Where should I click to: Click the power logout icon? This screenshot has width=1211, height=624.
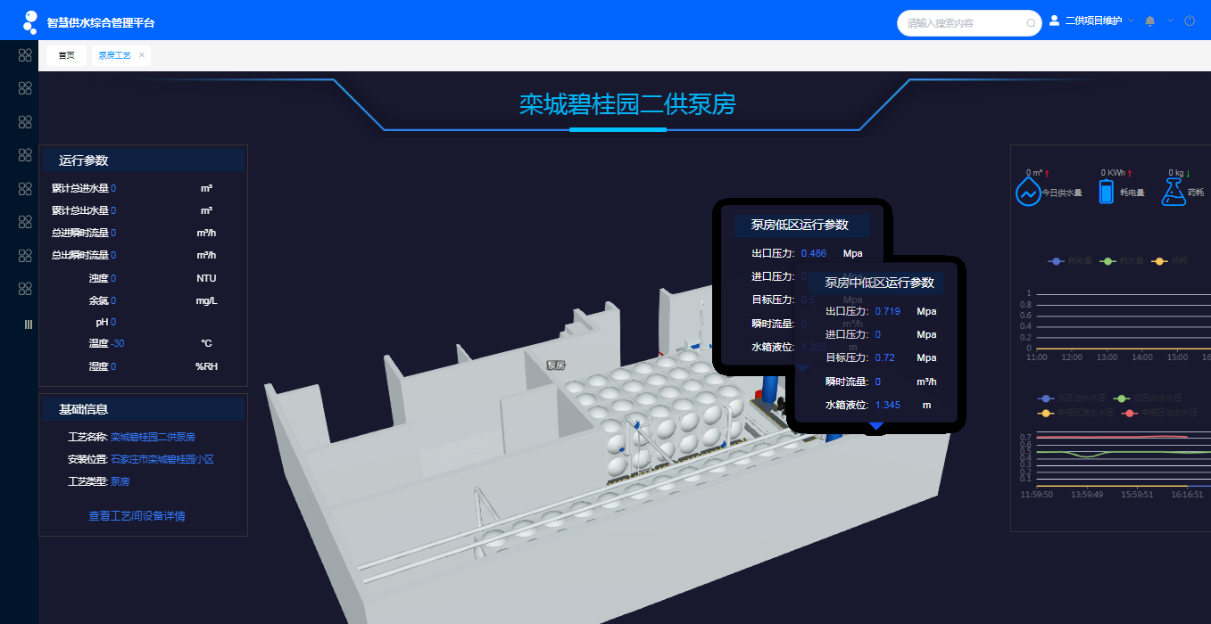[x=1190, y=21]
